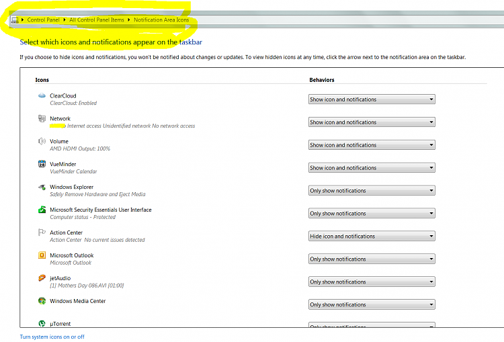Open jetAudio behavior dropdown
Screen dimensions: 504x342
tap(372, 282)
